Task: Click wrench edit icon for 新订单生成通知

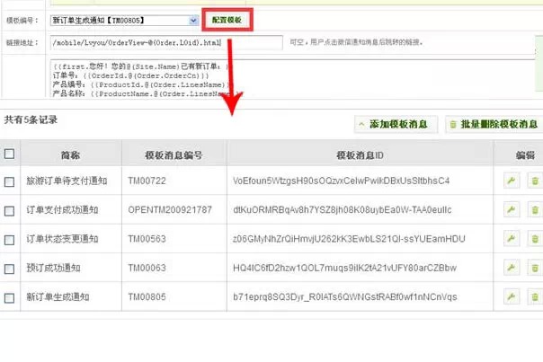Action: tap(511, 296)
